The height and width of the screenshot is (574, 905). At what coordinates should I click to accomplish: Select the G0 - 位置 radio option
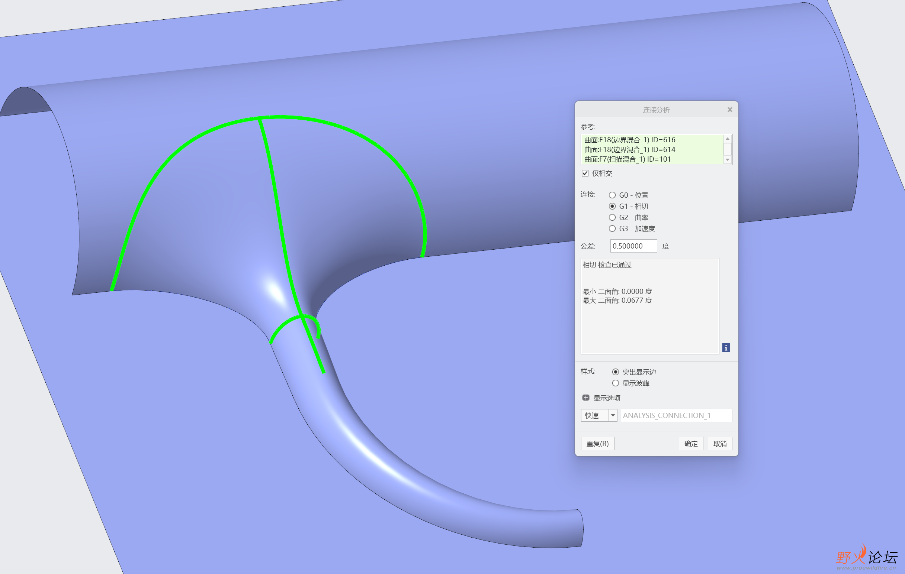[x=612, y=195]
